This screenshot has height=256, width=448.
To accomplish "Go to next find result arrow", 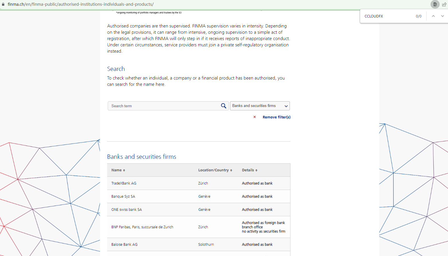I will [442, 16].
